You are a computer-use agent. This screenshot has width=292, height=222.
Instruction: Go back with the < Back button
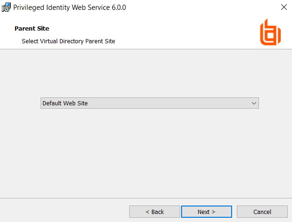[x=155, y=212]
